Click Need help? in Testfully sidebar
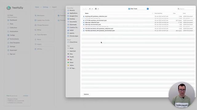197x110 pixels. (x=13, y=50)
